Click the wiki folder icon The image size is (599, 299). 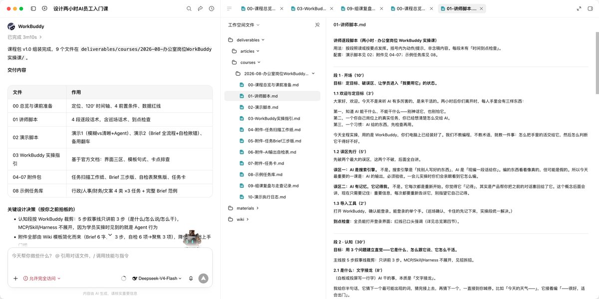click(231, 219)
